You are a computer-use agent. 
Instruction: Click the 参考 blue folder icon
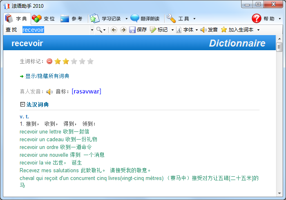click(x=65, y=18)
